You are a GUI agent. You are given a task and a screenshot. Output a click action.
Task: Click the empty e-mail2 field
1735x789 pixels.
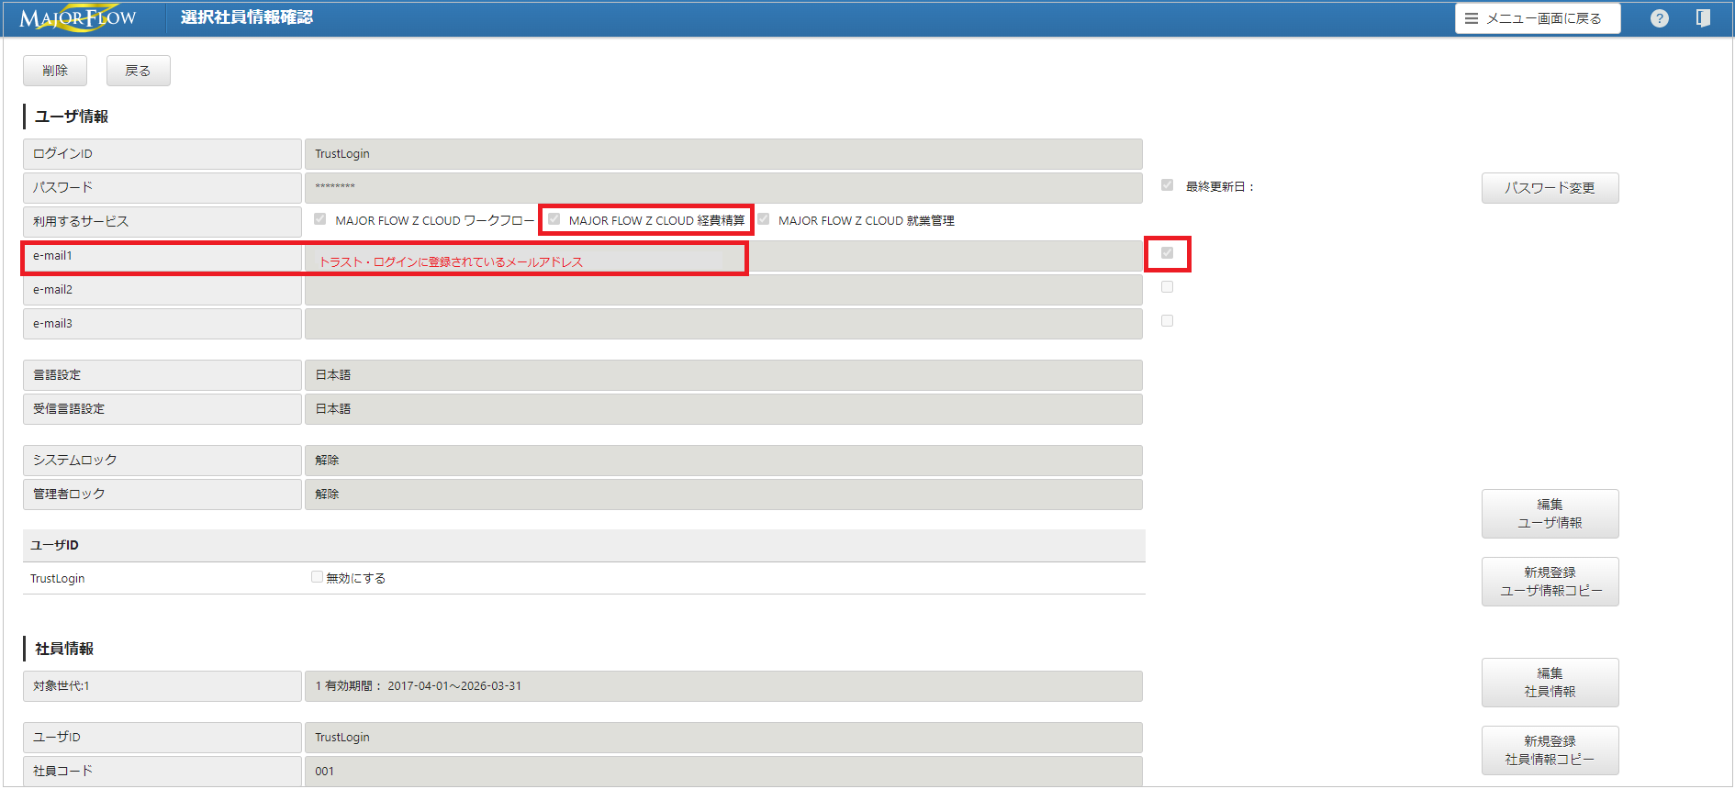pos(723,290)
